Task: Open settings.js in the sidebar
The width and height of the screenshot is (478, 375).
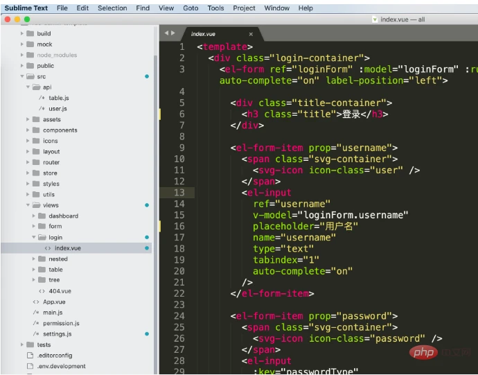Action: (57, 334)
